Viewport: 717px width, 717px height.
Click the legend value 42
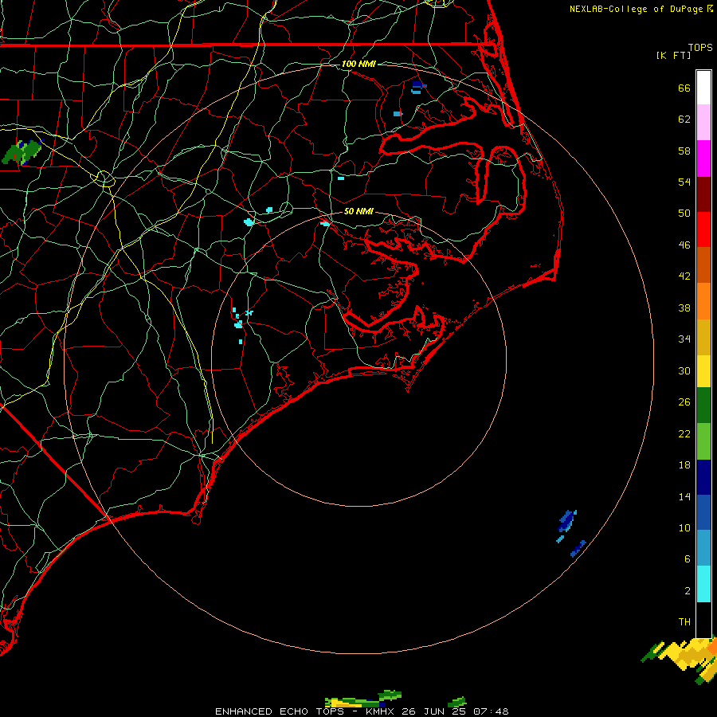pos(684,276)
